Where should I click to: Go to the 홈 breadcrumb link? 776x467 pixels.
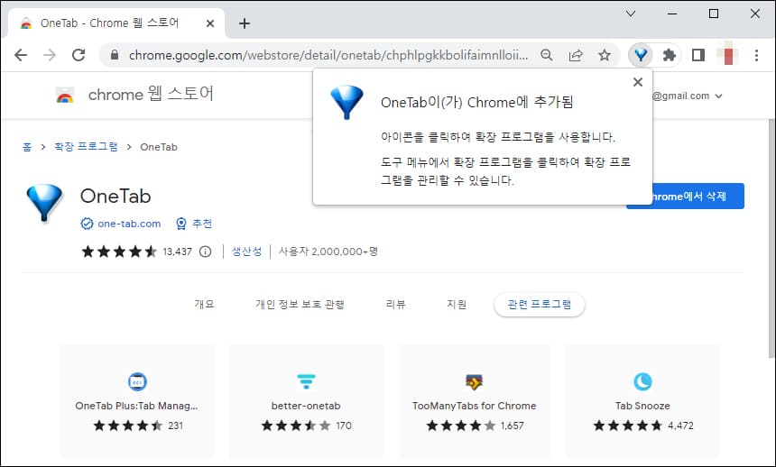tap(27, 147)
